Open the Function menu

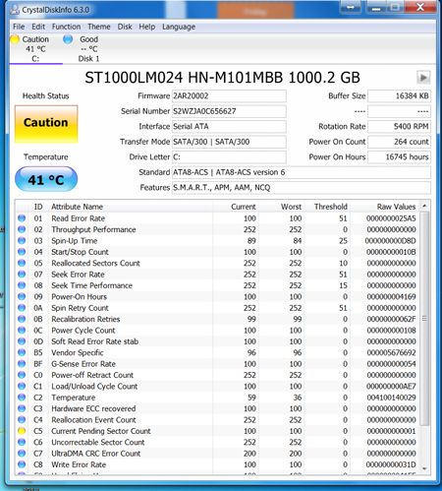(66, 27)
